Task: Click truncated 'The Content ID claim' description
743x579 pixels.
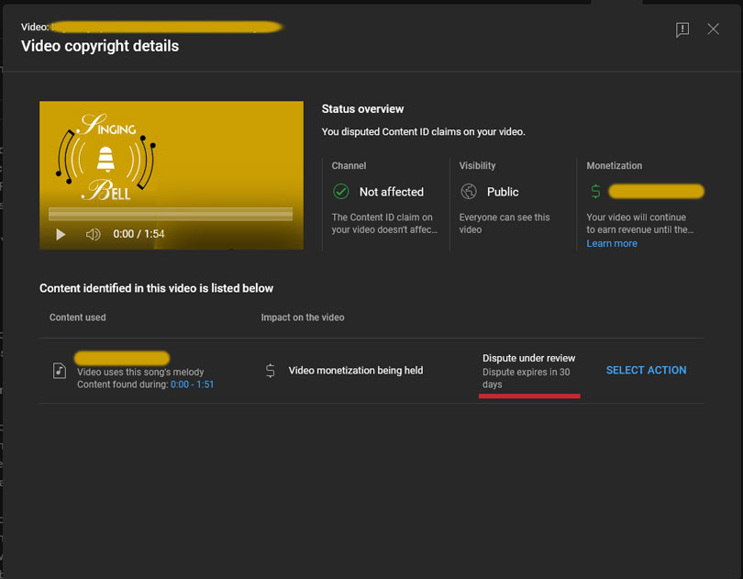Action: (x=384, y=223)
